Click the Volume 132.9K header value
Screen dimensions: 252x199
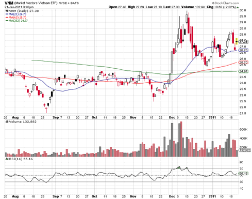pyautogui.click(x=193, y=7)
